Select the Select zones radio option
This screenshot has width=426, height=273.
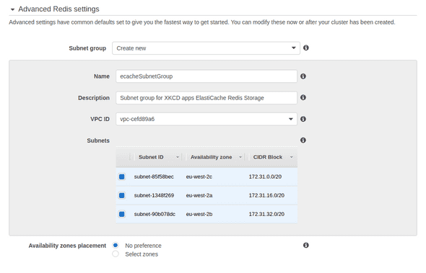(116, 254)
